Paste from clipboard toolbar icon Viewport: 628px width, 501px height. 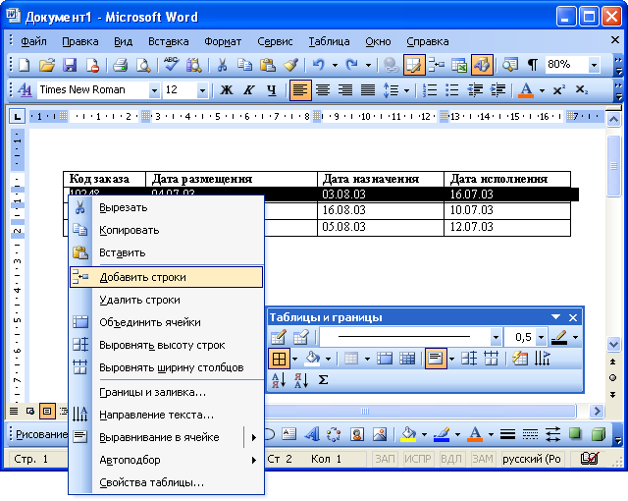click(x=267, y=65)
